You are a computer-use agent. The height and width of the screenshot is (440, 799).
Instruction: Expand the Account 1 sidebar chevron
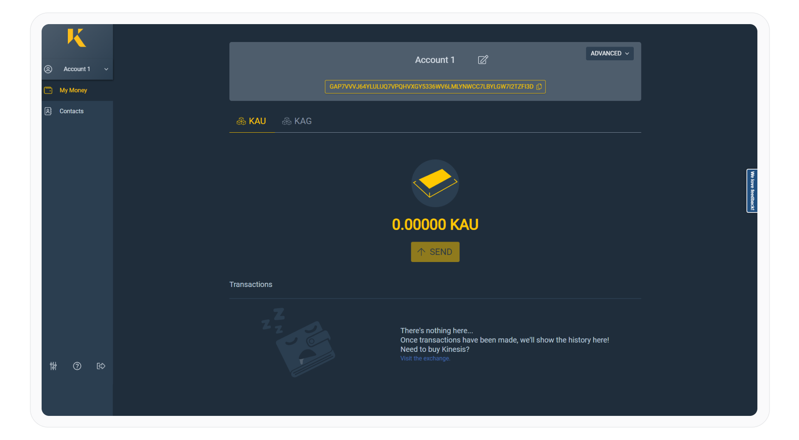click(x=106, y=69)
